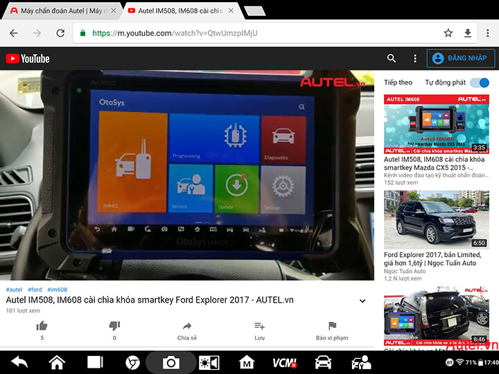This screenshot has width=499, height=374.
Task: Click the brightness and sound icon
Action: click(209, 362)
